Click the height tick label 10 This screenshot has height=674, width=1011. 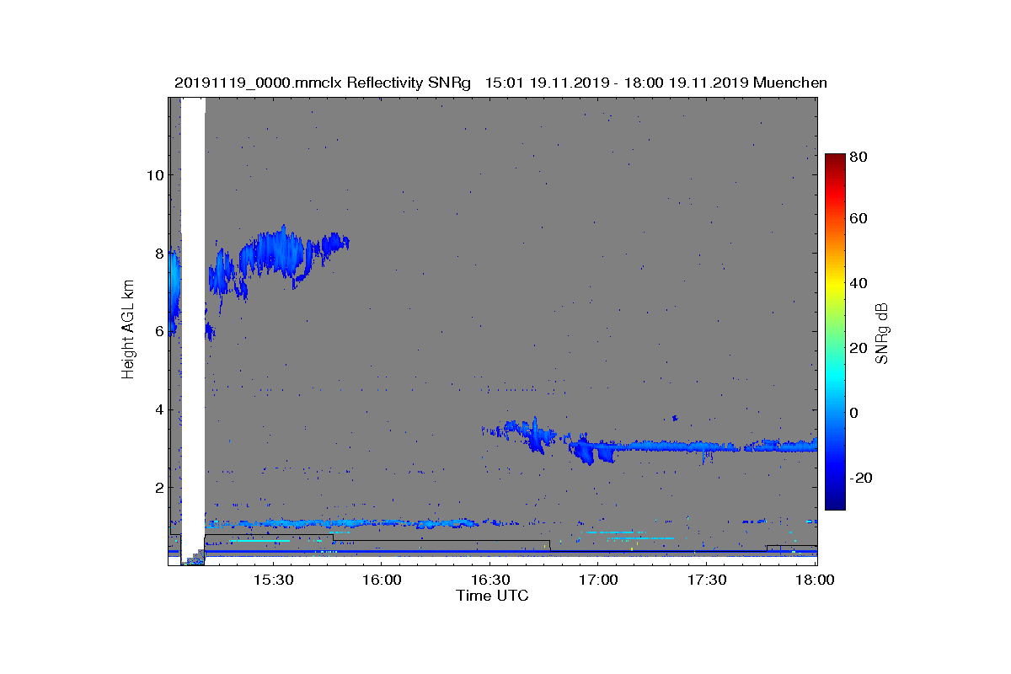pyautogui.click(x=153, y=175)
